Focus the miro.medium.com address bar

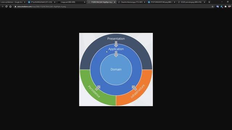(x=112, y=6)
